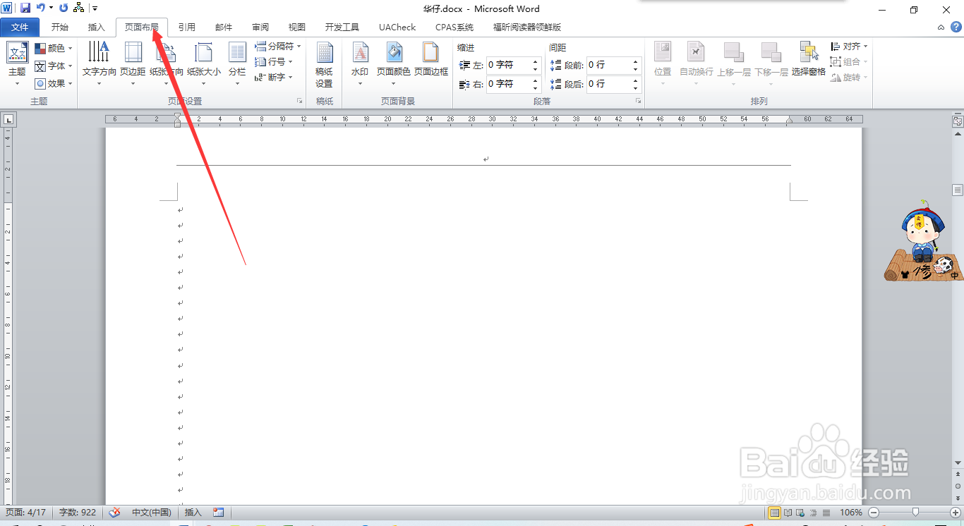Click the Word Help question mark icon
The height and width of the screenshot is (526, 964).
[x=955, y=27]
